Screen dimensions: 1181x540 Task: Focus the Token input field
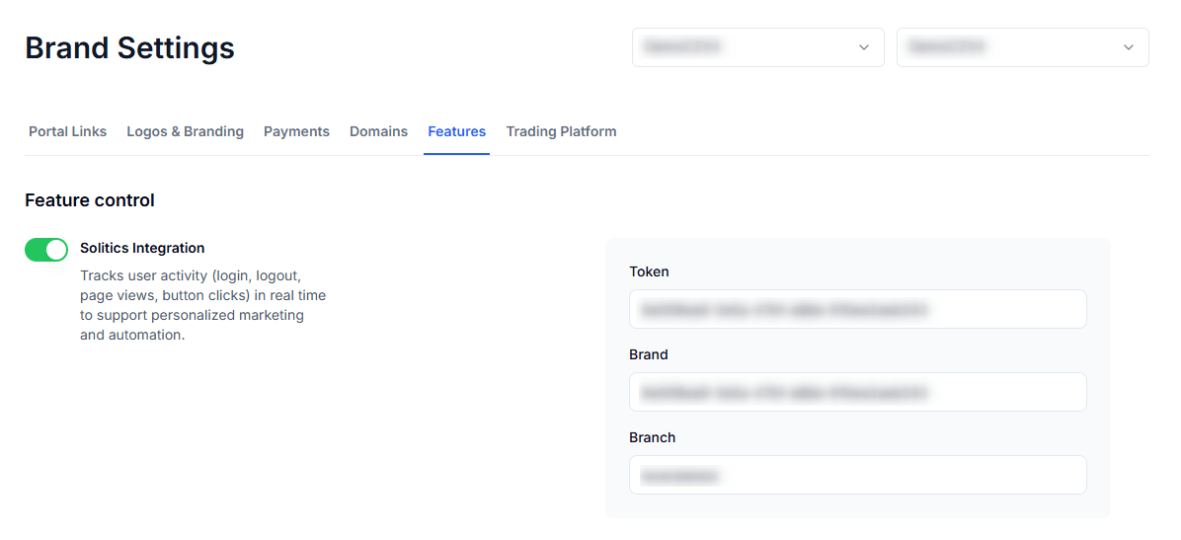coord(857,309)
